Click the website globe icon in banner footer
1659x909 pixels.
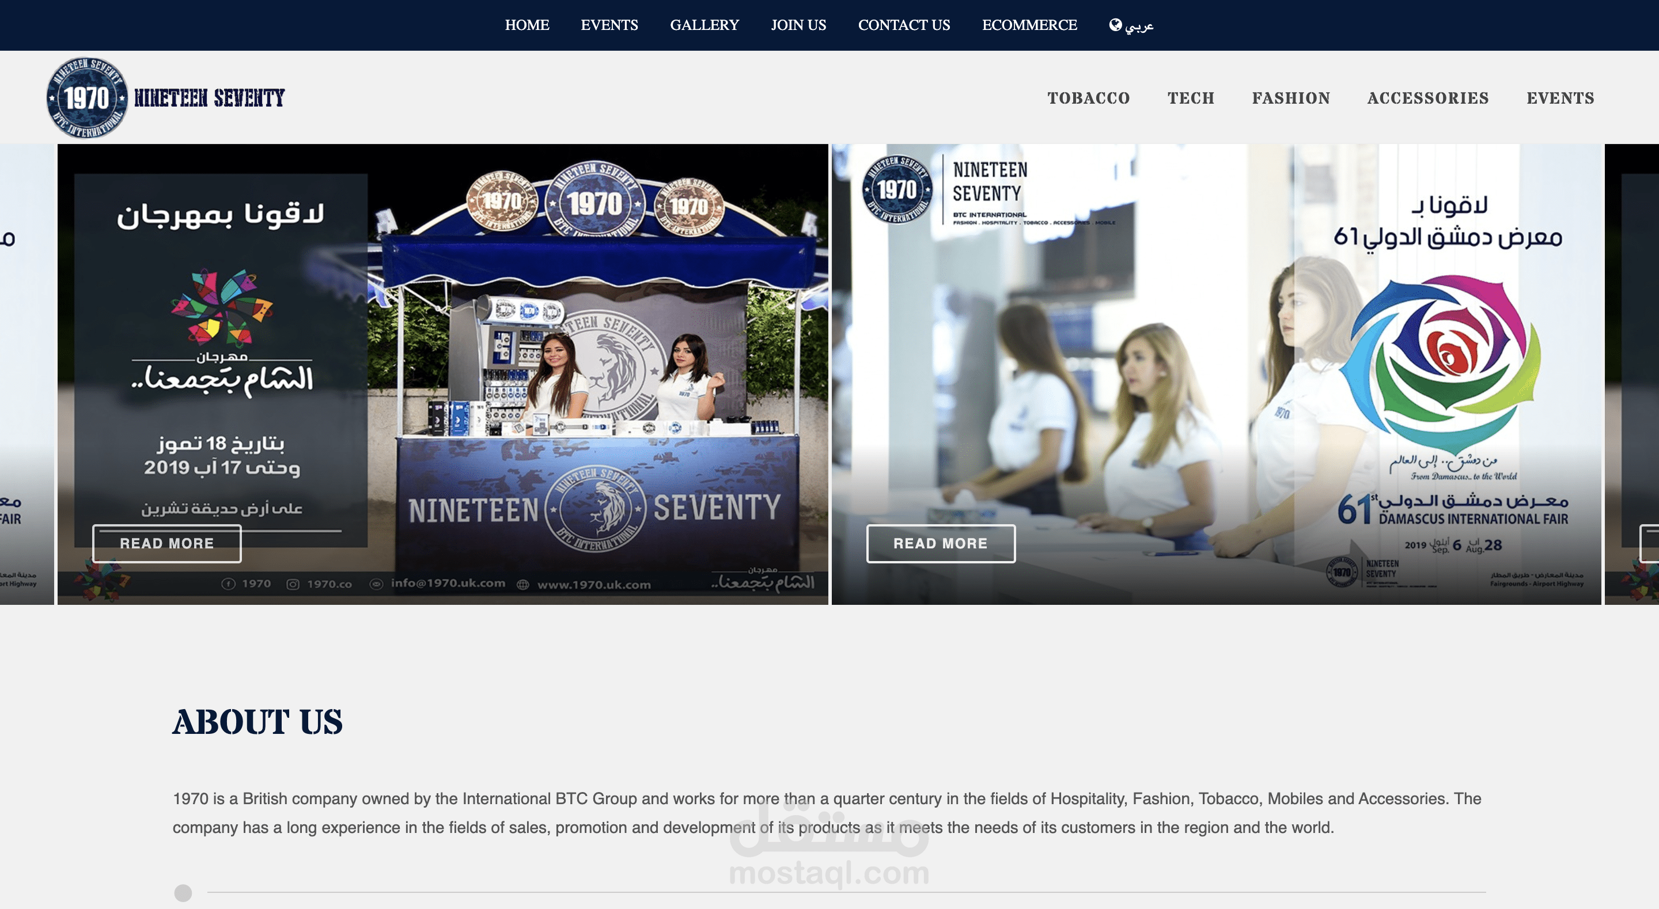pos(523,585)
